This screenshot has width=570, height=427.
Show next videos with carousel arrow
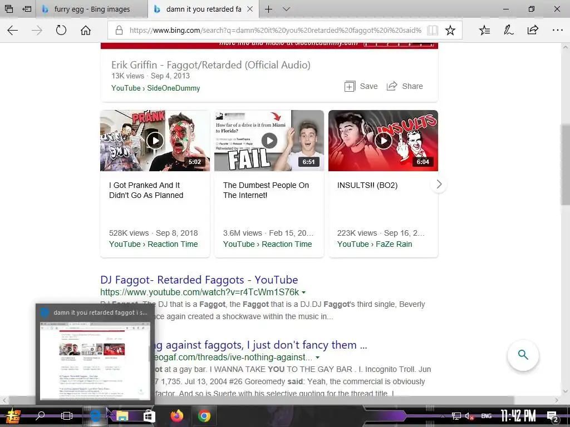coord(439,185)
